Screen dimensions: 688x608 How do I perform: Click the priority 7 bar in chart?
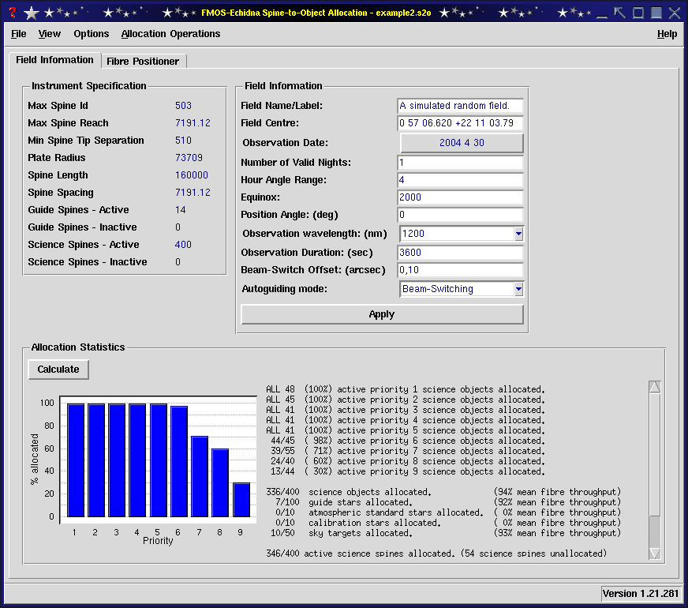200,476
